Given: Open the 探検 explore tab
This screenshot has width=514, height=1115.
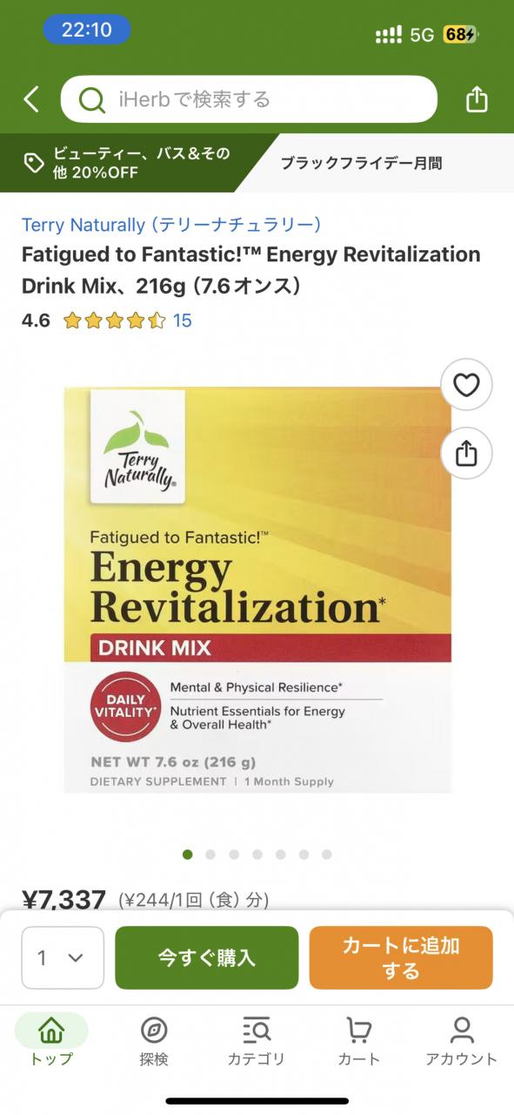Looking at the screenshot, I should click(x=154, y=1040).
